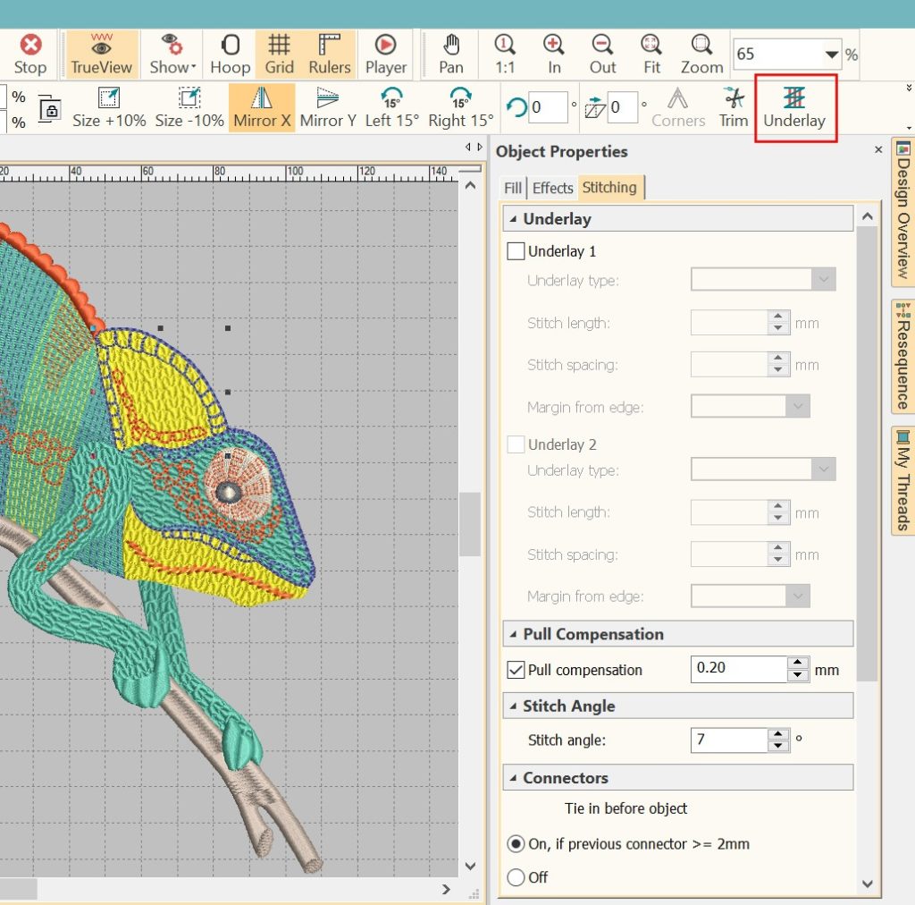Open the Fill tab
The height and width of the screenshot is (905, 915).
(x=513, y=188)
